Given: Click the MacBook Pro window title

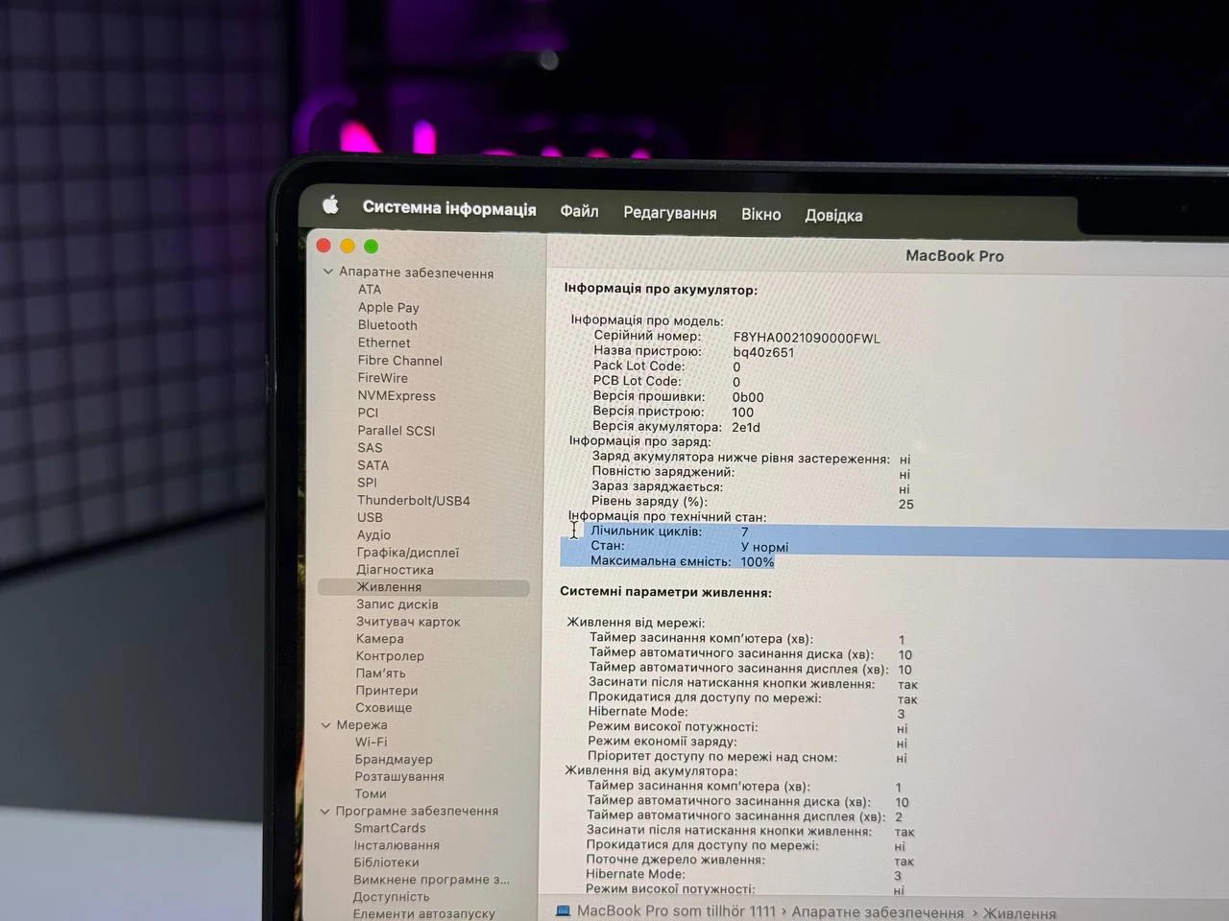Looking at the screenshot, I should (954, 256).
